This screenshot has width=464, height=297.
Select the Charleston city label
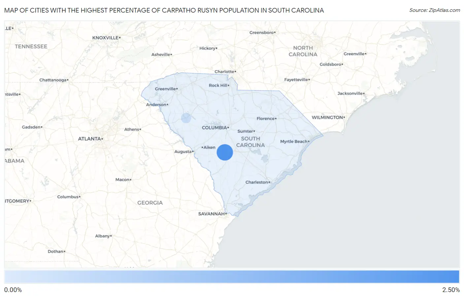[x=257, y=182]
